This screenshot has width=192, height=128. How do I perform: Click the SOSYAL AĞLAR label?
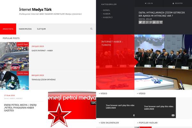tap(145, 19)
